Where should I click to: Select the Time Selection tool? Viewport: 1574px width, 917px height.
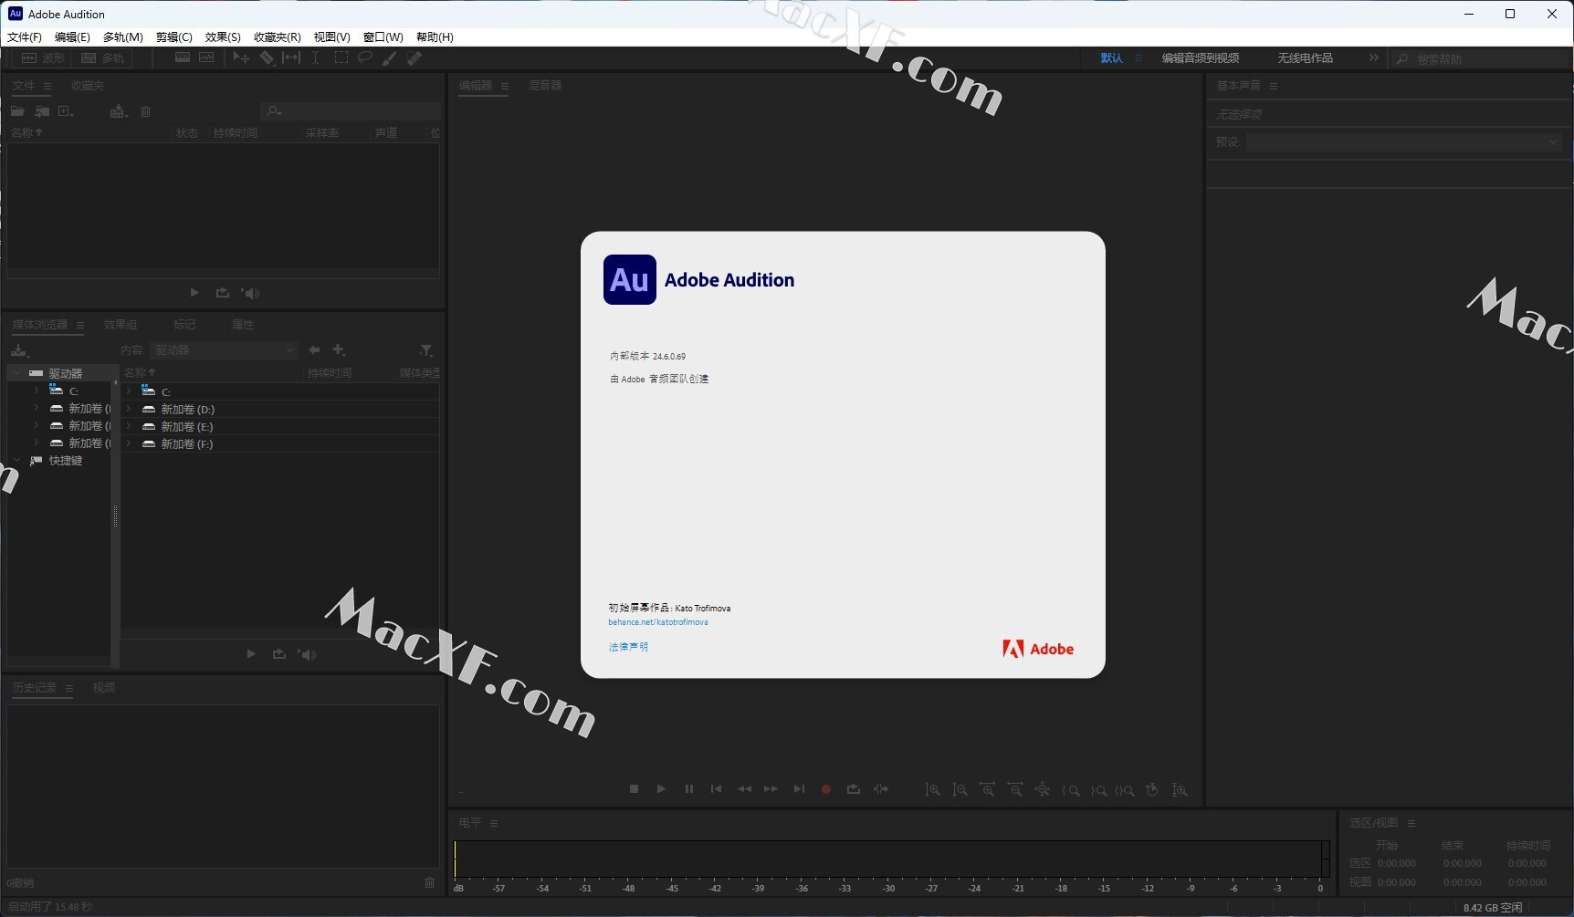pyautogui.click(x=315, y=57)
